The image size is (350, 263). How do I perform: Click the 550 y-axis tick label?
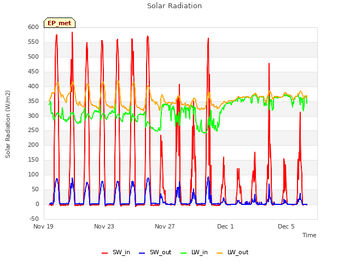point(33,42)
